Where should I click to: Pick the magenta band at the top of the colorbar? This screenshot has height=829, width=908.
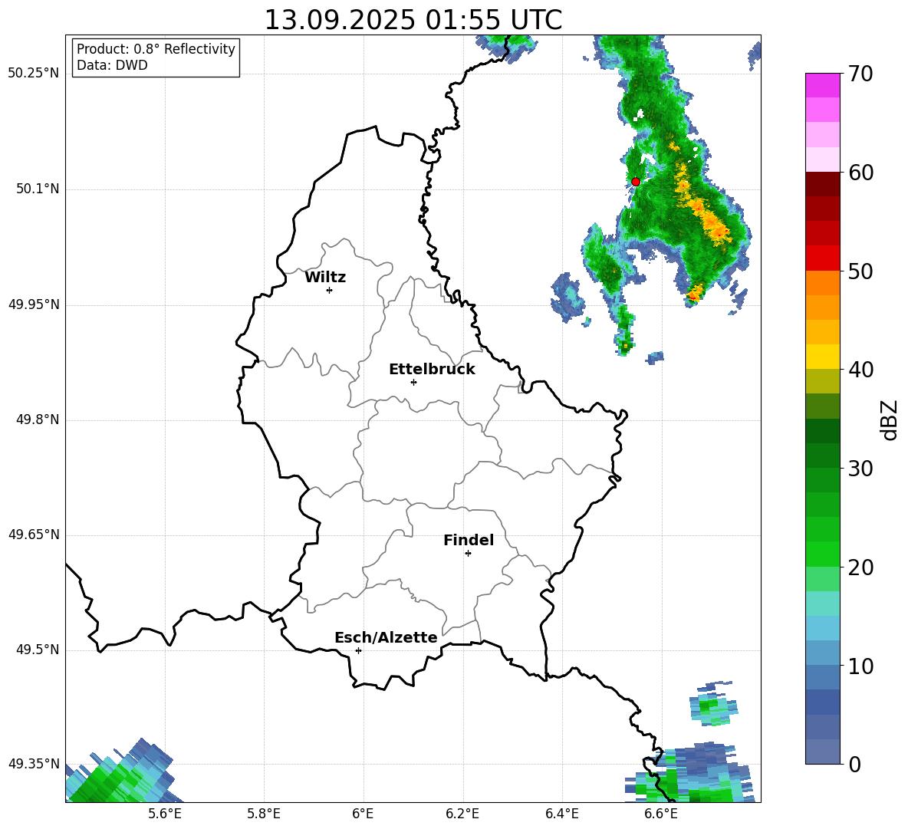pyautogui.click(x=822, y=86)
